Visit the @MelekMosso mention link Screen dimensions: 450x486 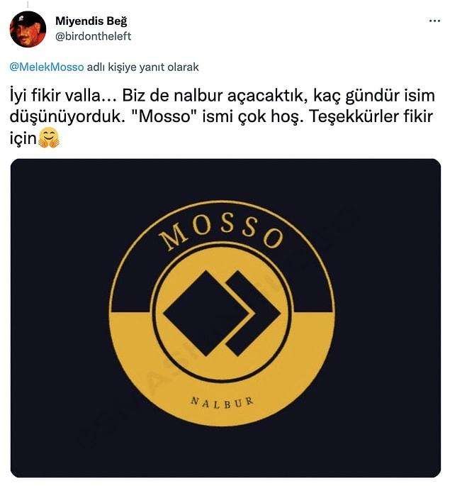point(47,67)
